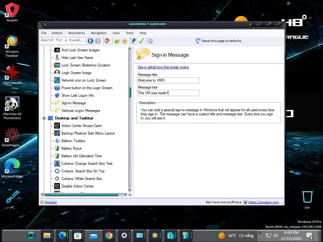Screen dimensions: 323x242
Task: Click the Message text input field
Action: tap(168, 93)
